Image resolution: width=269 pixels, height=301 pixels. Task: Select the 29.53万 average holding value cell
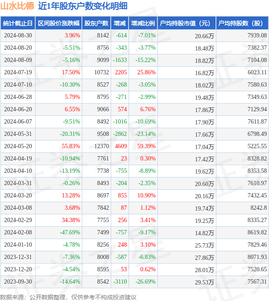coord(205,282)
